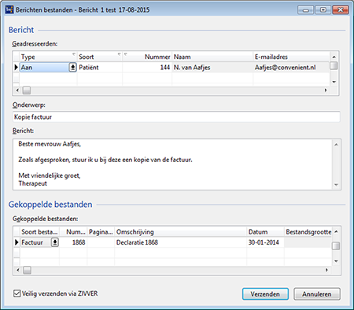Select the 1868 number cell in attachments
Image resolution: width=354 pixels, height=310 pixels.
click(x=73, y=242)
